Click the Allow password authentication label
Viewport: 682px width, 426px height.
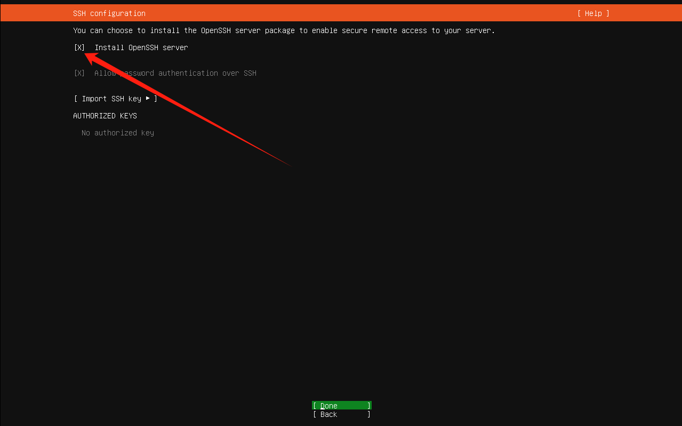[x=175, y=73]
